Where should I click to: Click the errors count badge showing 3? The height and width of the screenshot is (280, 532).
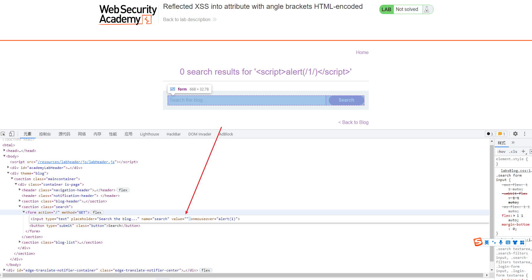[490, 134]
